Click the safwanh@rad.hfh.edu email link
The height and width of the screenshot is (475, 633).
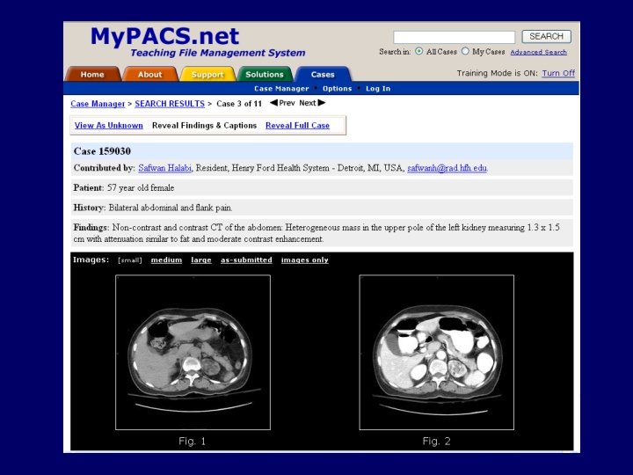pos(447,168)
